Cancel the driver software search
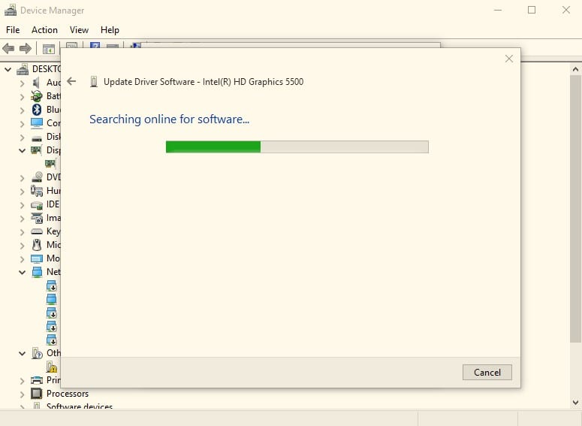This screenshot has width=582, height=426. [x=487, y=372]
